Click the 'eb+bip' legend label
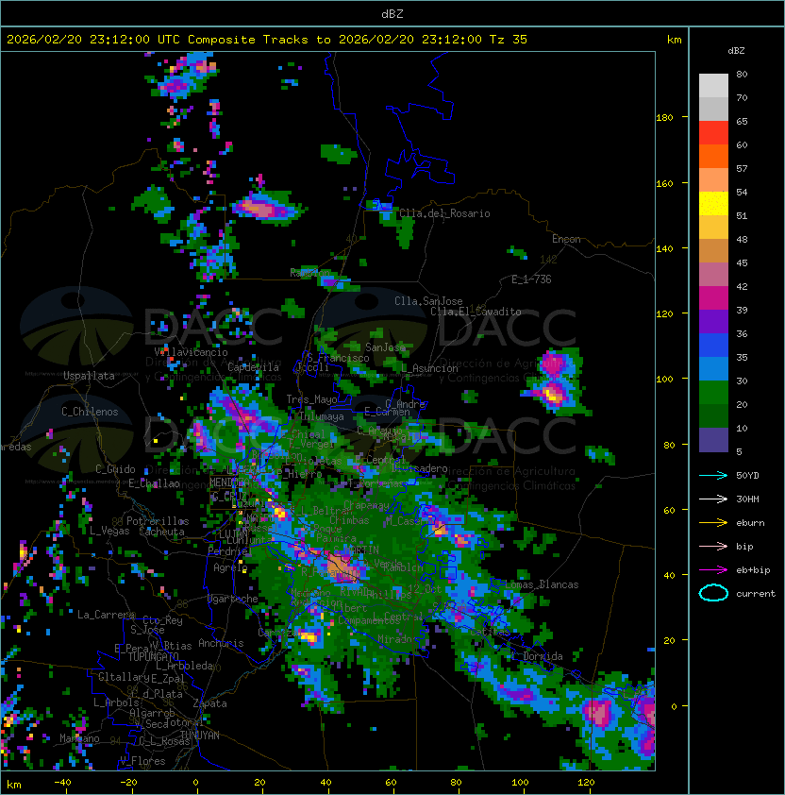785x795 pixels. (753, 570)
